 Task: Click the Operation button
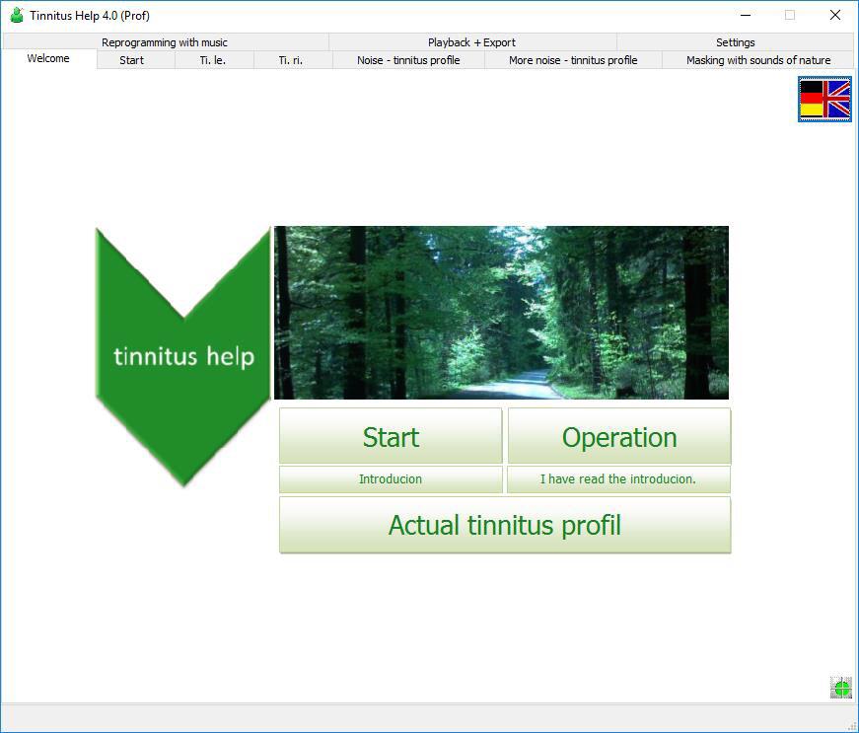coord(619,436)
